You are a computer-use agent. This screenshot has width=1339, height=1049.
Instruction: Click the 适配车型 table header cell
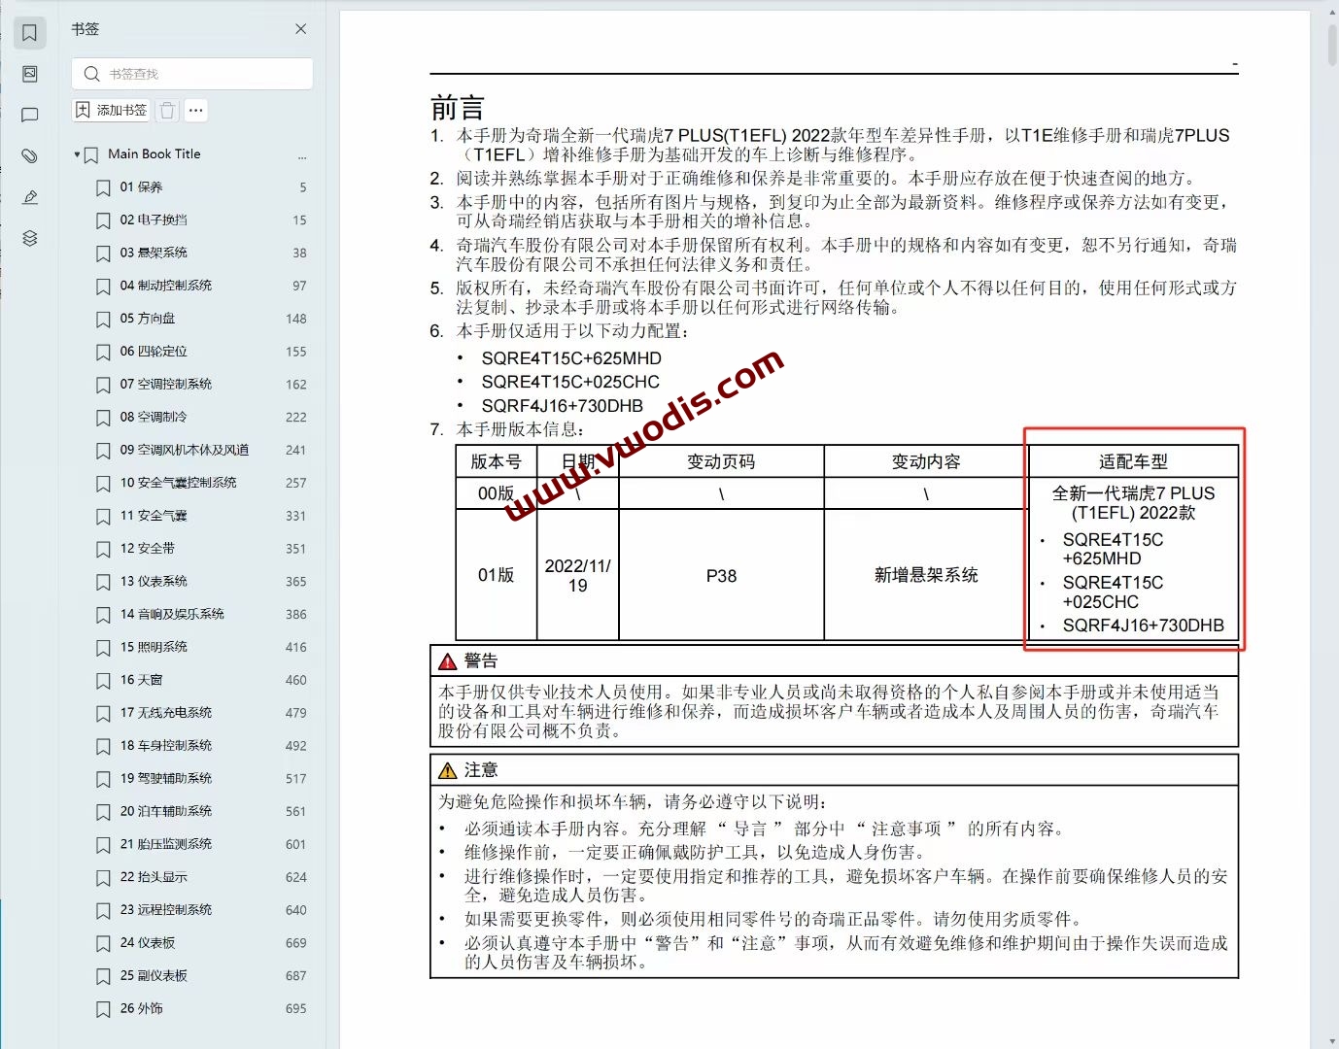1133,461
